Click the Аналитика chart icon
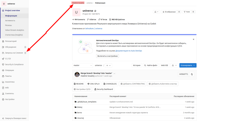The height and width of the screenshot is (121, 240). [3, 82]
